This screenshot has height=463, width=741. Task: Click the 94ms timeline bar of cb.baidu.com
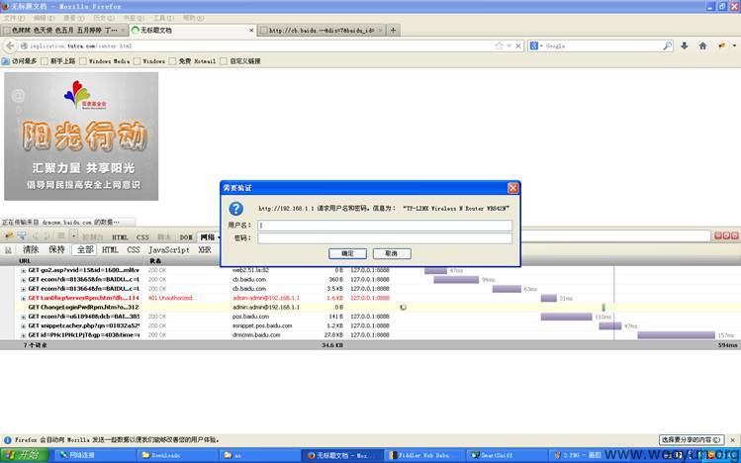coord(456,280)
